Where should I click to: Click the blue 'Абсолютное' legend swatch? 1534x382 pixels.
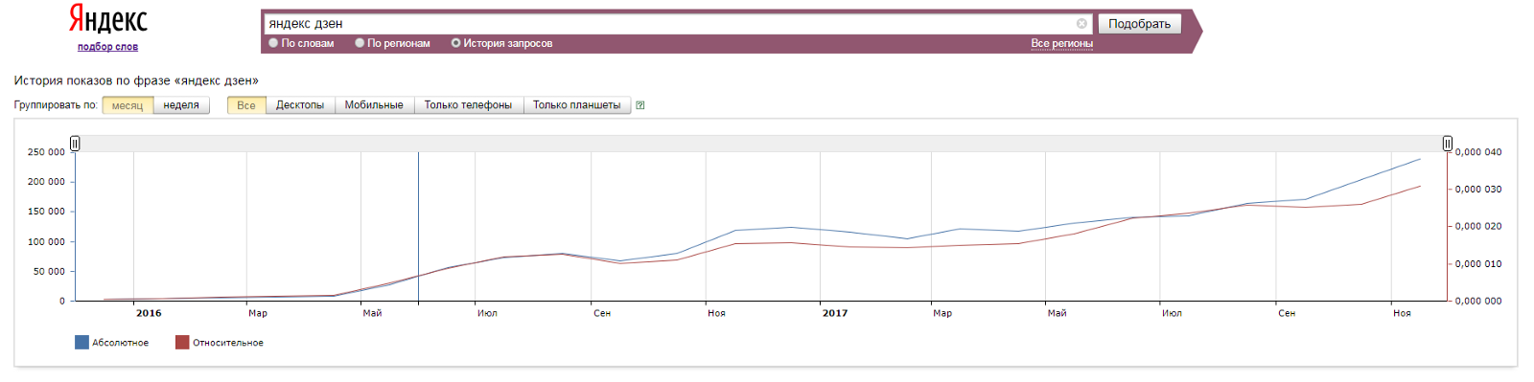pos(81,343)
